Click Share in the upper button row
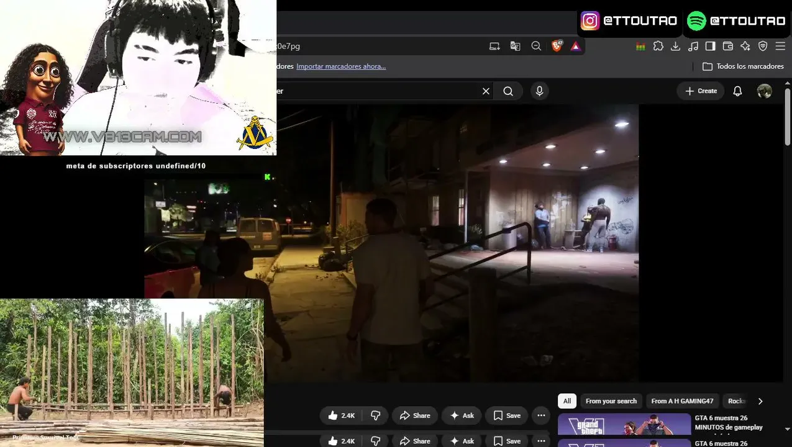This screenshot has width=792, height=447. coord(415,415)
